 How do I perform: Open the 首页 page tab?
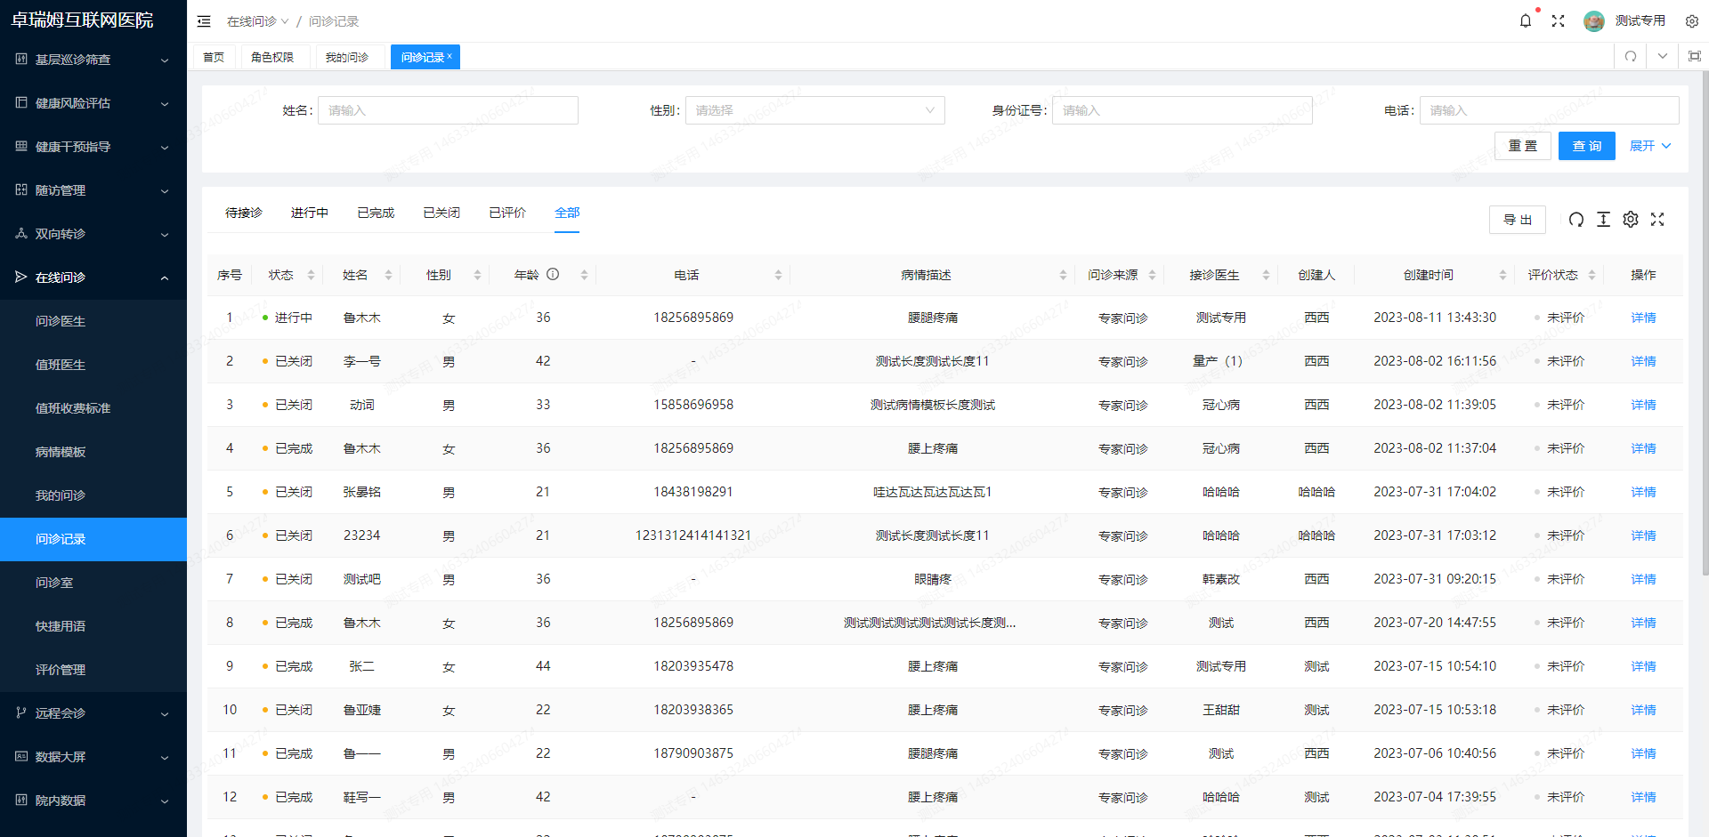pyautogui.click(x=214, y=57)
